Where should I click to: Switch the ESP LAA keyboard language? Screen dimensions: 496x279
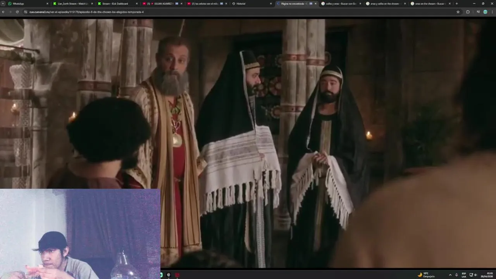(464, 275)
